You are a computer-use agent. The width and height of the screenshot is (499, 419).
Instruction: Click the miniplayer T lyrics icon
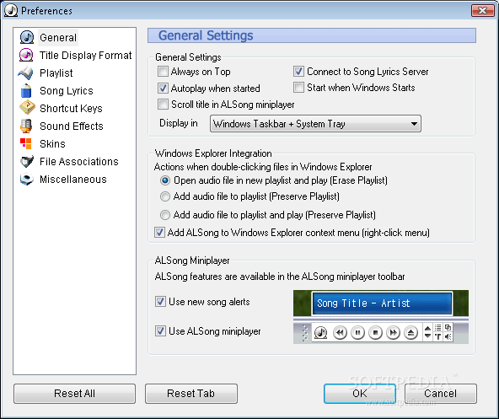pyautogui.click(x=438, y=336)
